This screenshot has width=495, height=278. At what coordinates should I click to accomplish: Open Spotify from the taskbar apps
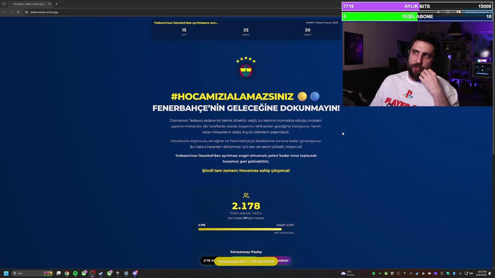pos(75,273)
